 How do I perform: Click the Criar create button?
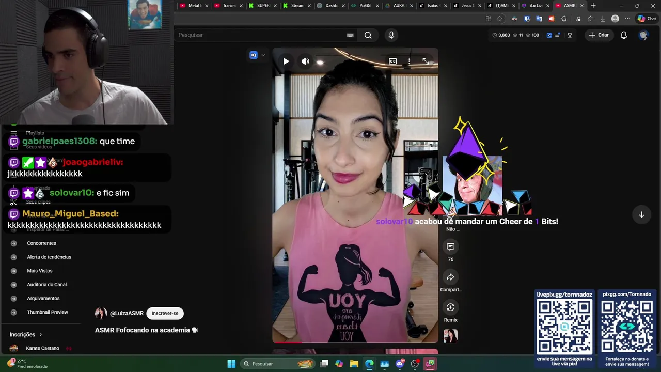pos(599,35)
